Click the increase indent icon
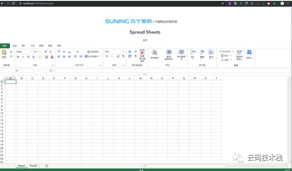The image size is (292, 171). [81, 56]
